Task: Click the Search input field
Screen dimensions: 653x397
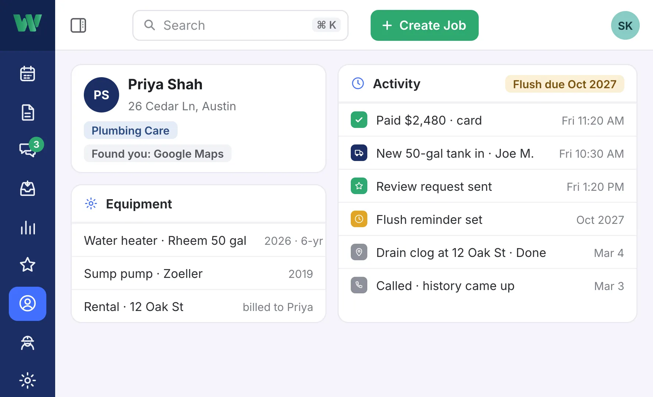Action: click(240, 25)
